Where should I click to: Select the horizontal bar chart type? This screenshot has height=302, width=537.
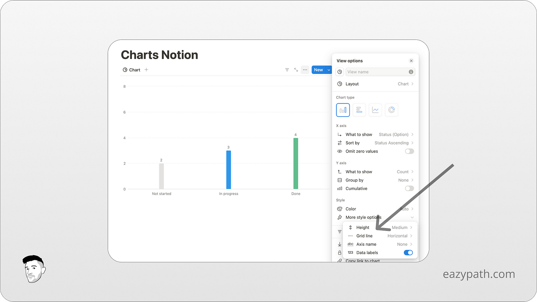[x=359, y=110]
